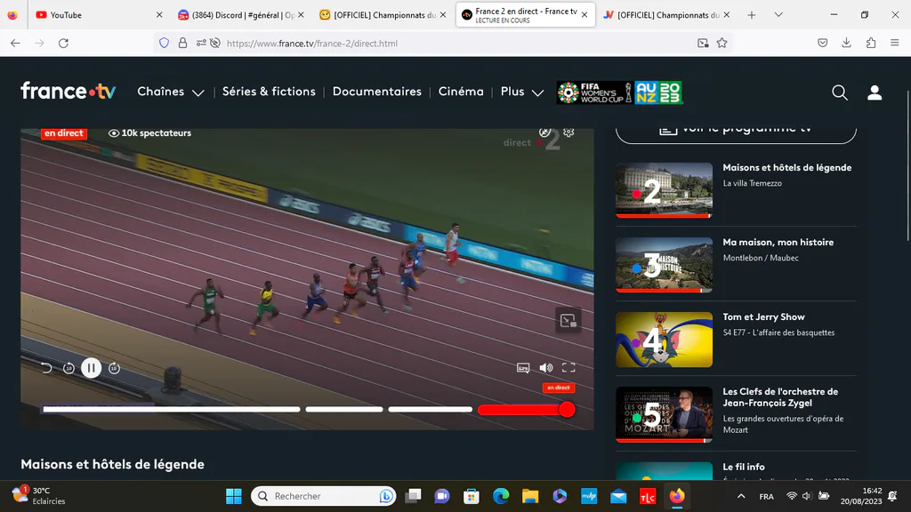Enter fullscreen mode in the video player

pyautogui.click(x=568, y=367)
